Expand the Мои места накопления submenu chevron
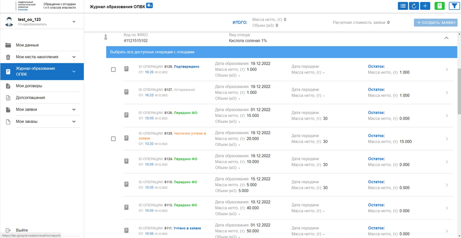The image size is (461, 238). click(74, 57)
